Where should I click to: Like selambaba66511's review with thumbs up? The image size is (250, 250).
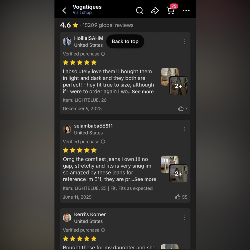pyautogui.click(x=178, y=197)
